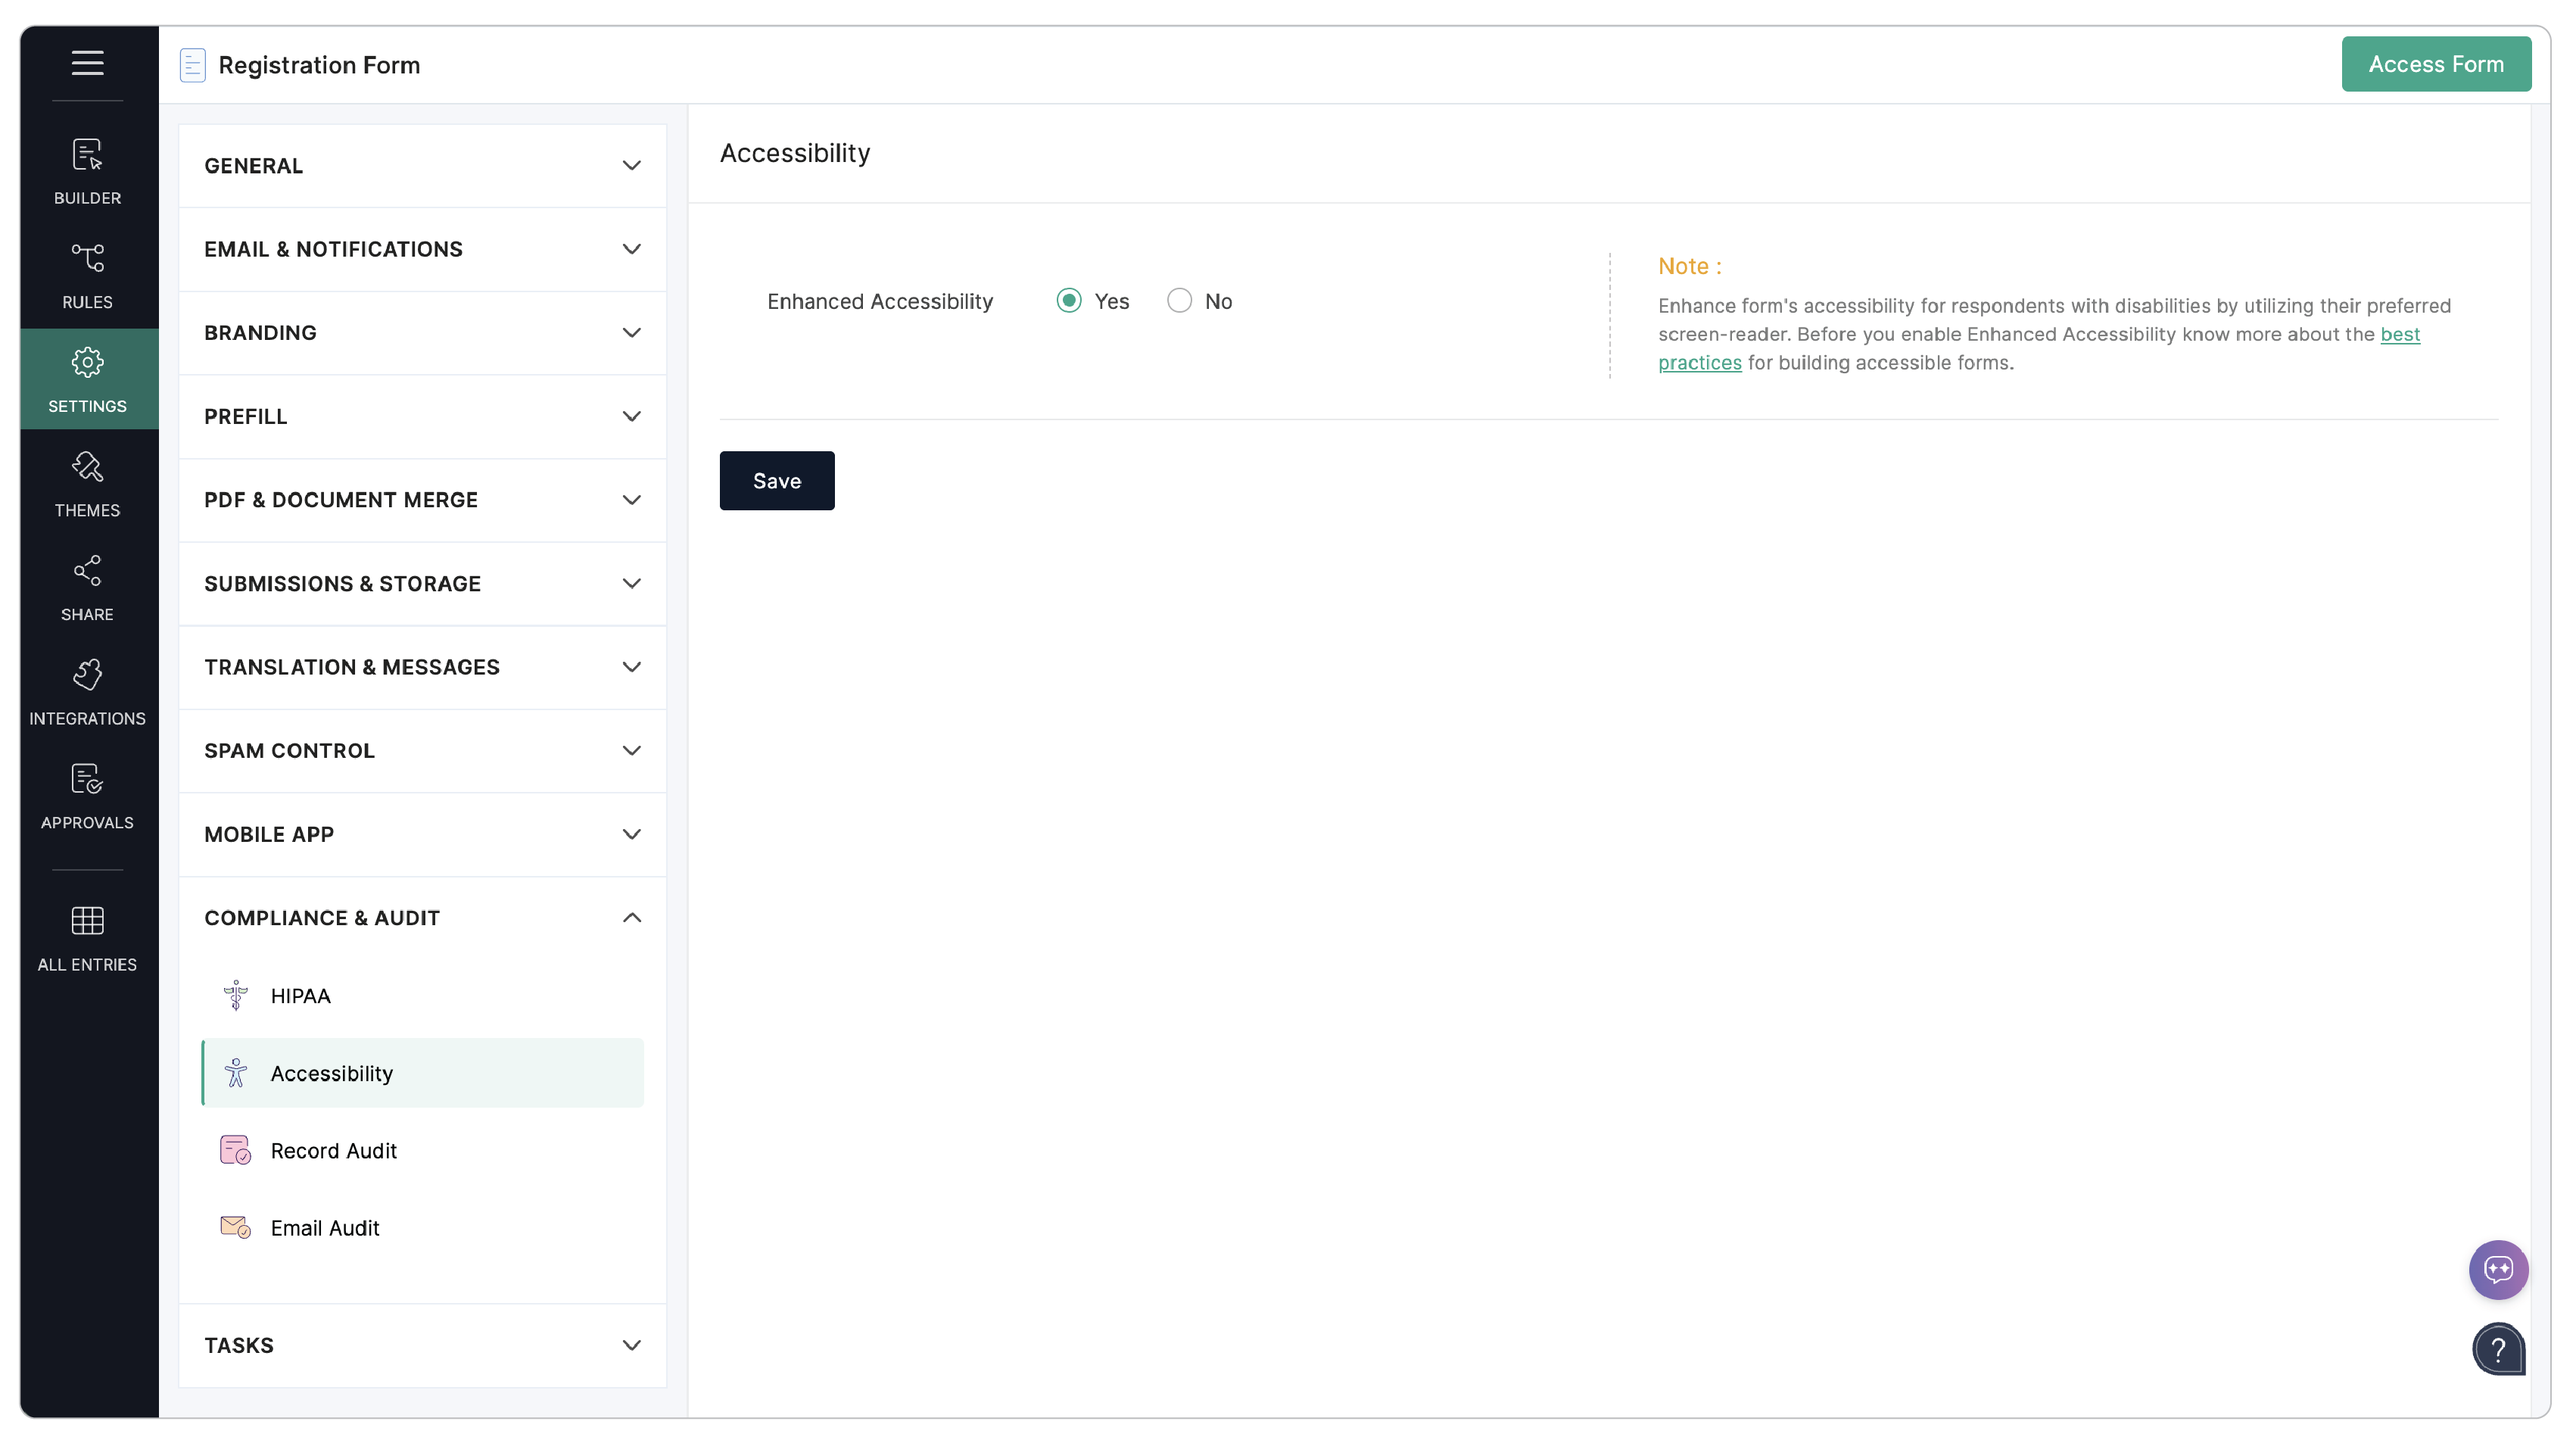Go to Rules in sidebar

click(87, 275)
